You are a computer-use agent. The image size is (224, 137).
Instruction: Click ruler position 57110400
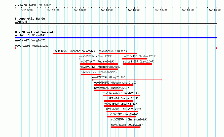[x=81, y=10]
